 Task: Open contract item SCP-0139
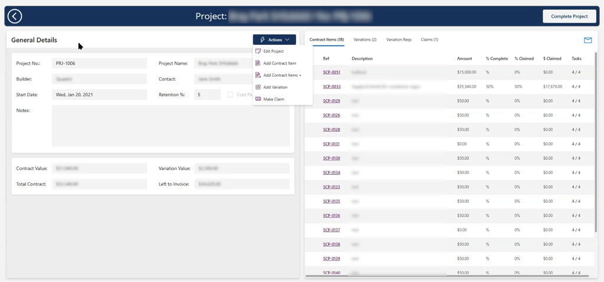click(x=331, y=258)
